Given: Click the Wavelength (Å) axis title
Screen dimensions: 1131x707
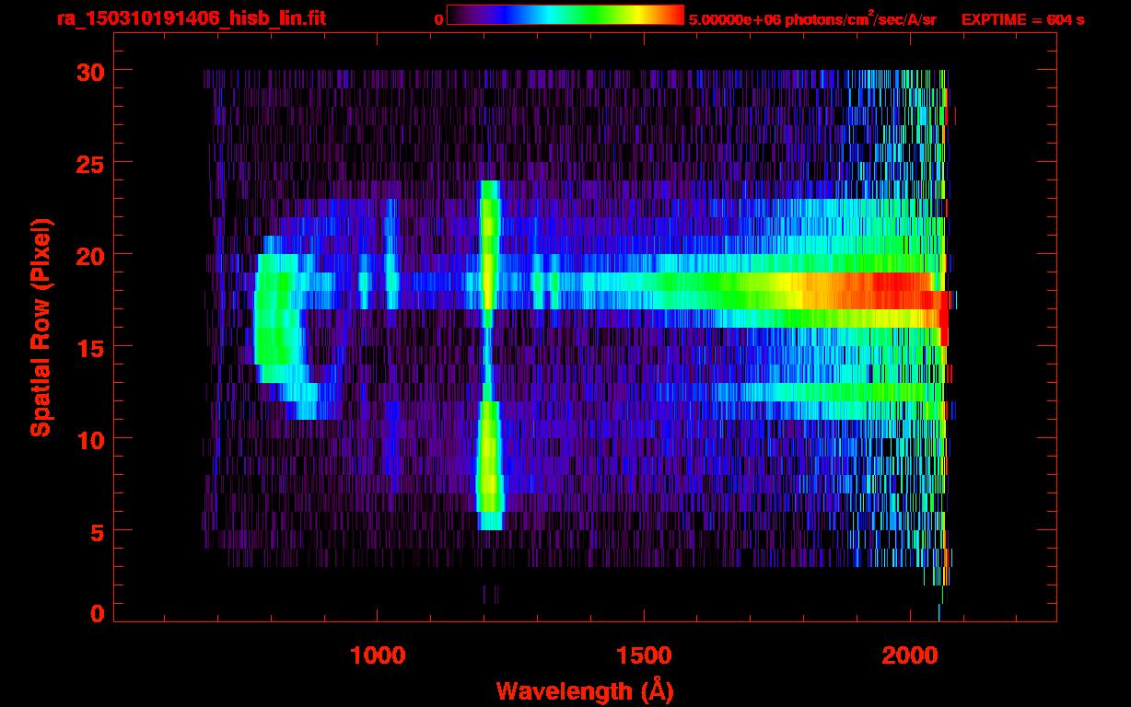Looking at the screenshot, I should [x=584, y=690].
